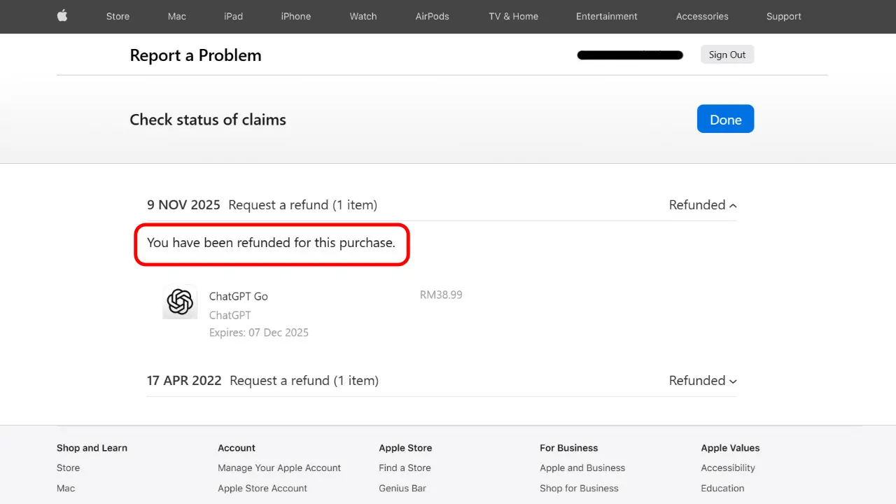Screen dimensions: 896x504
Task: Click the Done button
Action: point(725,118)
